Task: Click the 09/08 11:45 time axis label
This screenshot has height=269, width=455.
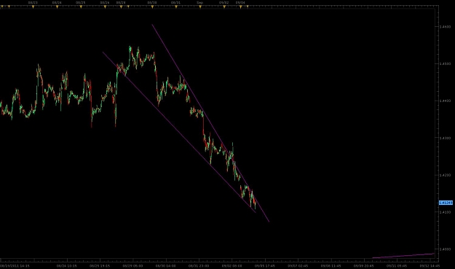Action: 331,265
